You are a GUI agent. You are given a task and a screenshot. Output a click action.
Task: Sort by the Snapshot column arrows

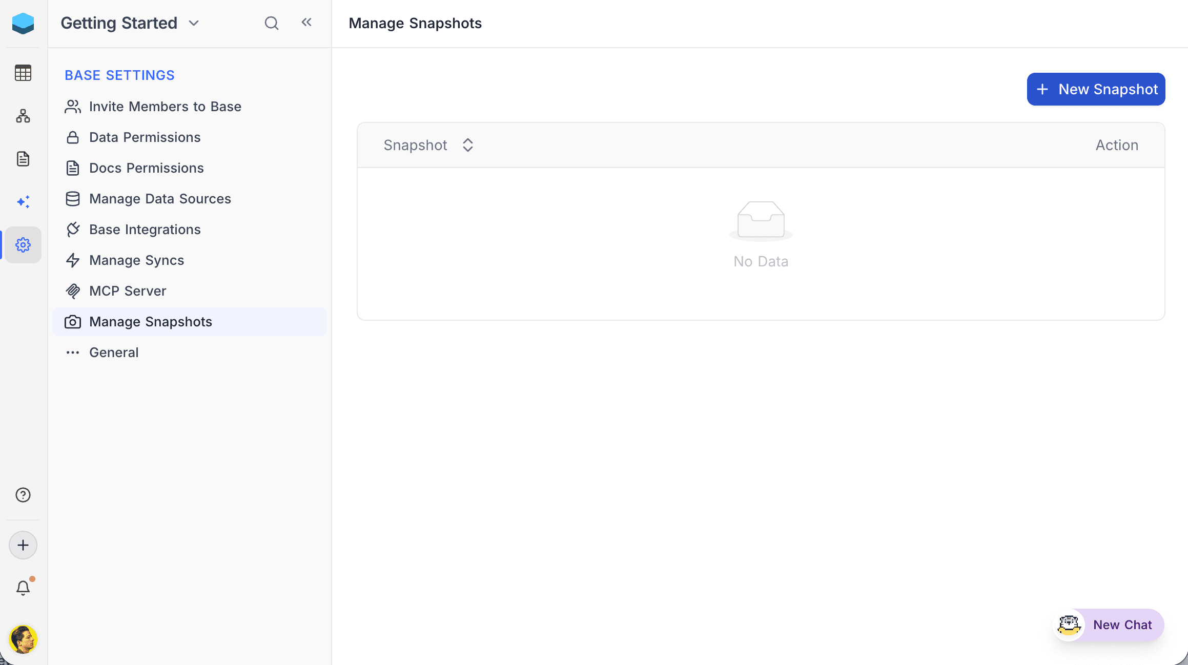point(467,145)
